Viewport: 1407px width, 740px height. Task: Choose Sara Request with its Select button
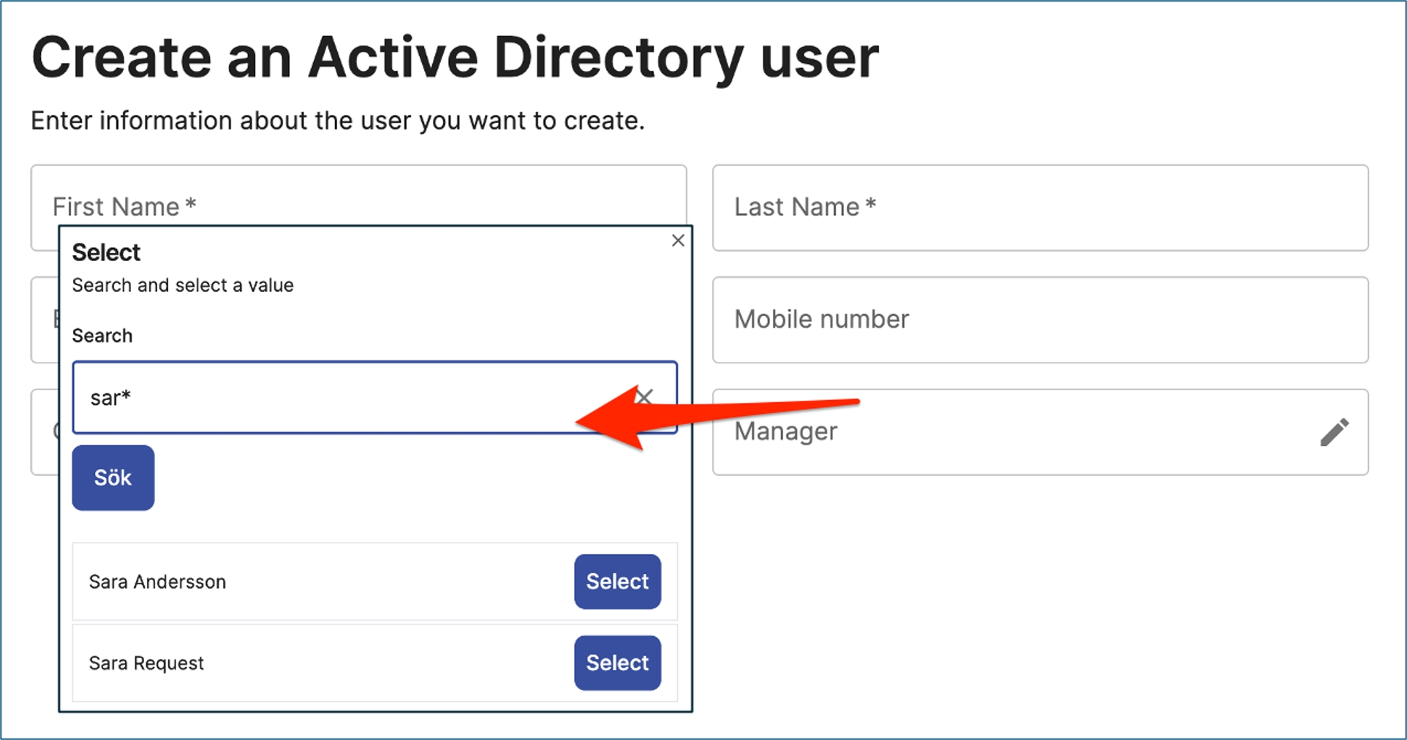tap(617, 662)
